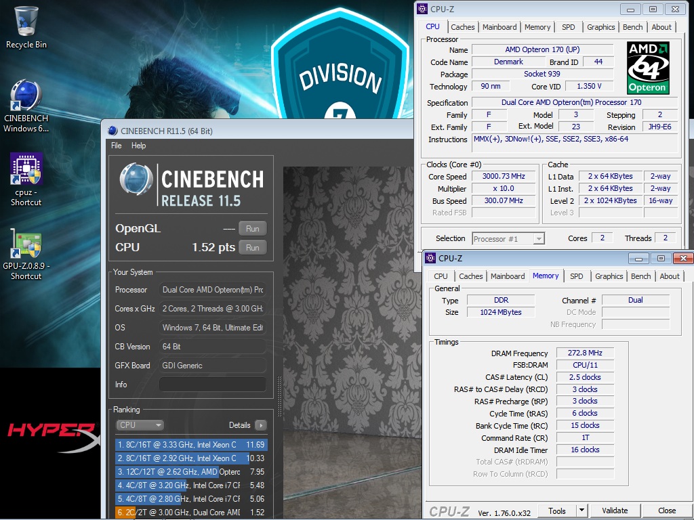Image resolution: width=694 pixels, height=520 pixels.
Task: Click the Code Name value 'Denmark'
Action: tap(508, 62)
